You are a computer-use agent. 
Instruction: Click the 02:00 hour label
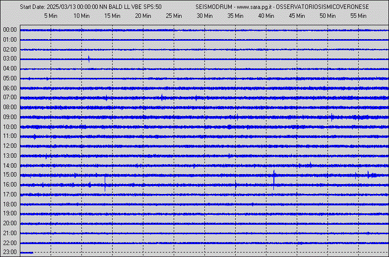(x=10, y=50)
